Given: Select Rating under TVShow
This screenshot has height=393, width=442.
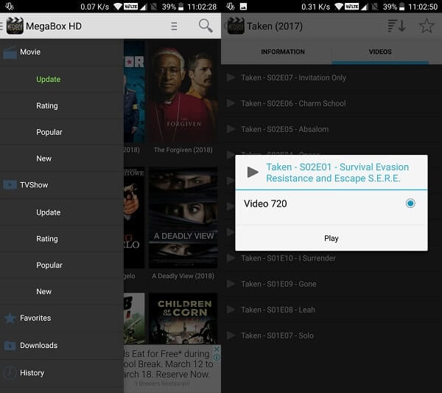Looking at the screenshot, I should [x=62, y=239].
